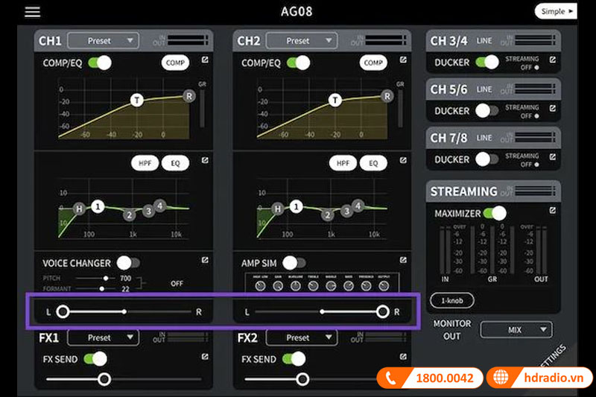Enable the AMP SIM switch

294,262
